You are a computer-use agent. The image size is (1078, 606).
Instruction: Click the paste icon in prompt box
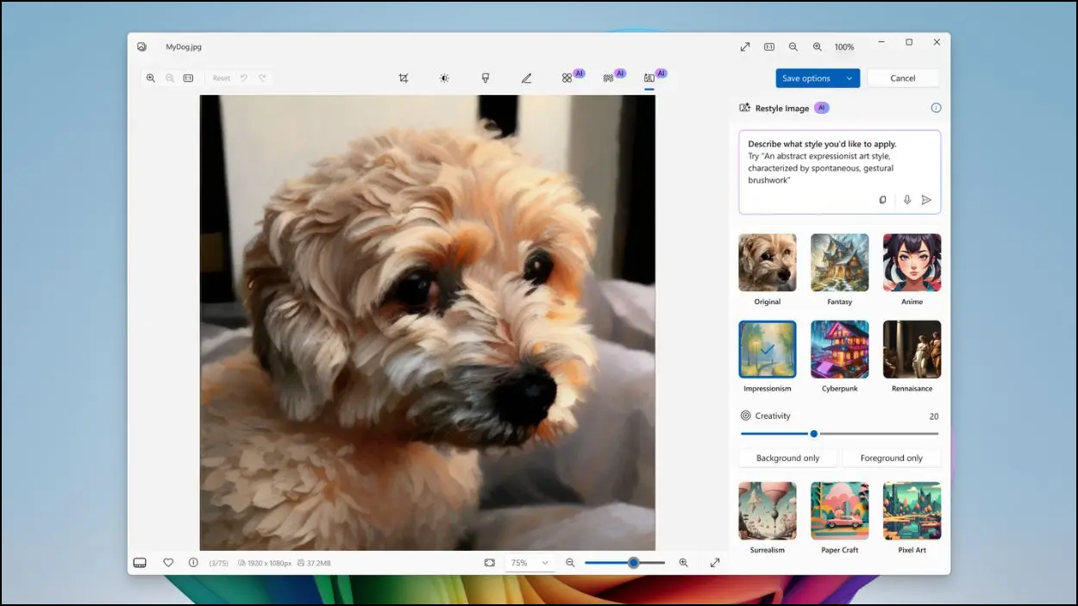pyautogui.click(x=882, y=200)
